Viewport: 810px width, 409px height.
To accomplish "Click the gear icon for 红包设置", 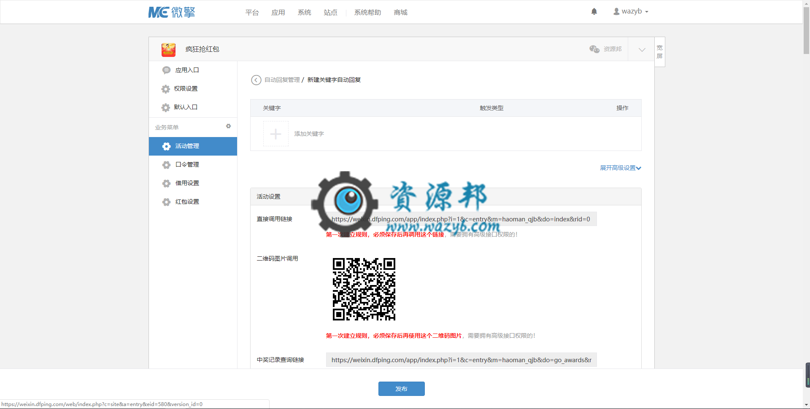I will point(166,202).
